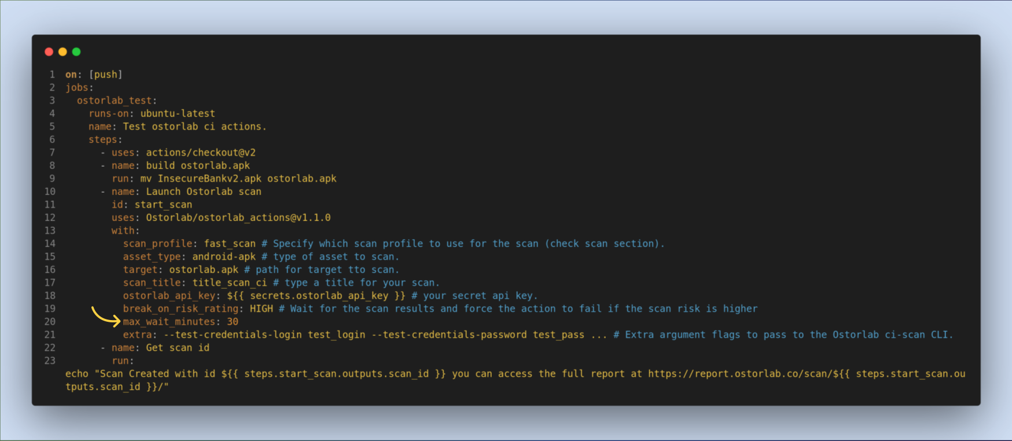The image size is (1012, 441).
Task: Click the android-apk asset type value
Action: 224,257
